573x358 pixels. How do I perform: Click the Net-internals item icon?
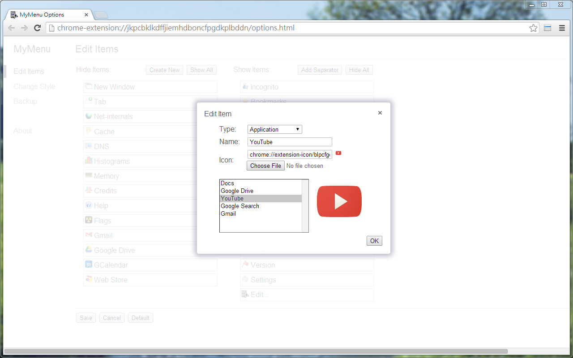(89, 116)
